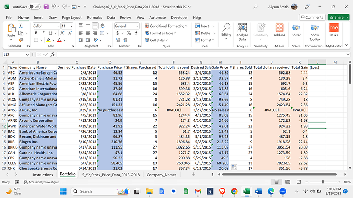Click the zoom slider handle
The image size is (353, 198).
pos(323,182)
